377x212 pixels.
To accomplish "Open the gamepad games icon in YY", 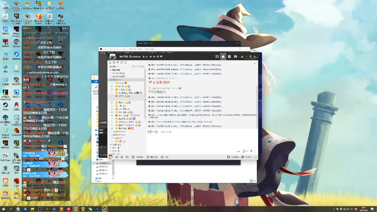I will pos(236,57).
